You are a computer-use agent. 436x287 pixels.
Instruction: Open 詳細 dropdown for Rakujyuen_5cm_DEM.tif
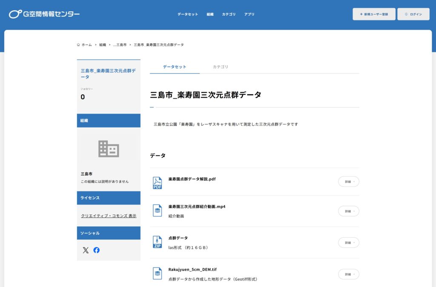click(x=348, y=274)
